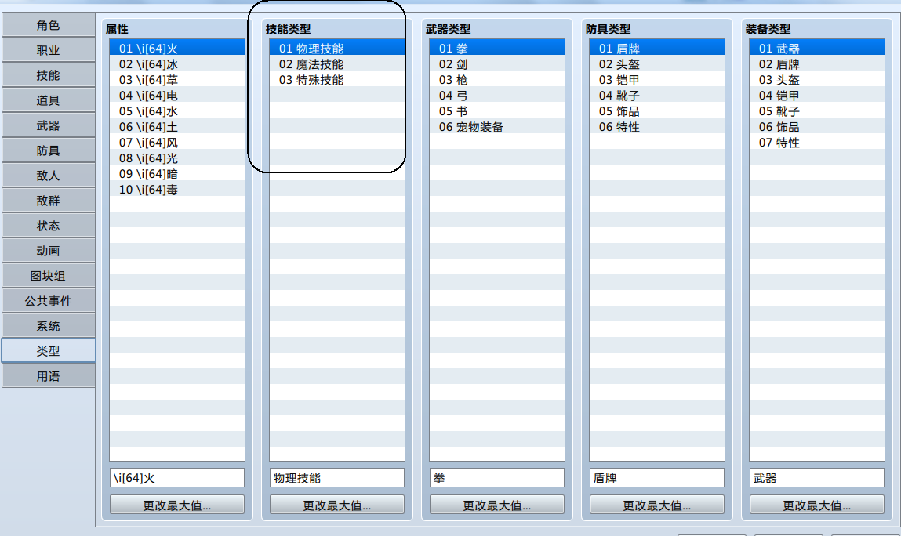Select weapon type 05 书

[x=497, y=110]
